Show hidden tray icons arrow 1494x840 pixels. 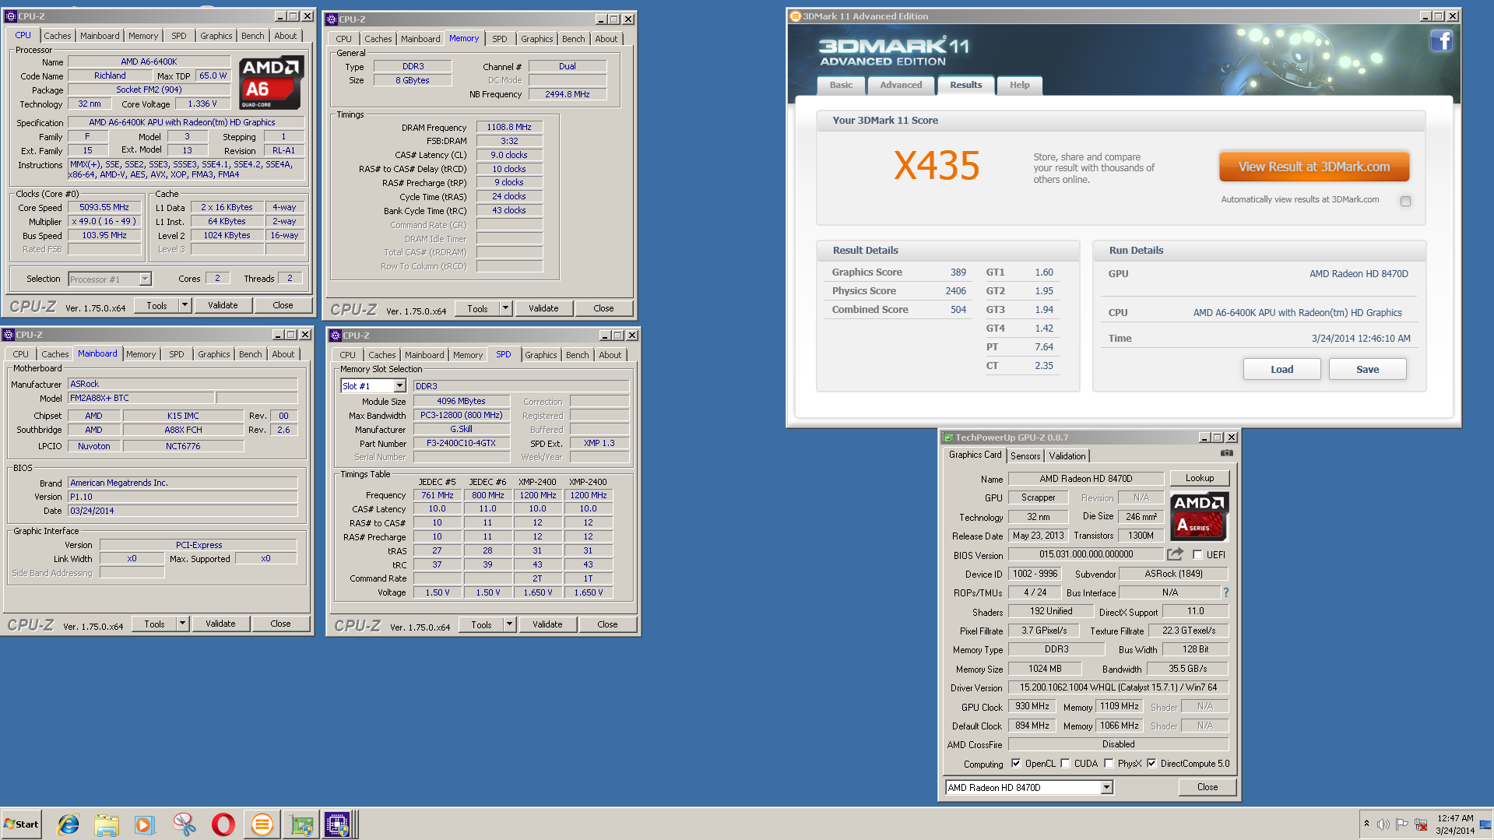[1366, 824]
